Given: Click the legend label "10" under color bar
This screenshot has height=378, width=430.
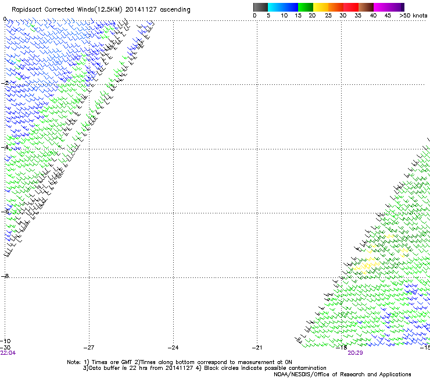Looking at the screenshot, I should (x=284, y=16).
